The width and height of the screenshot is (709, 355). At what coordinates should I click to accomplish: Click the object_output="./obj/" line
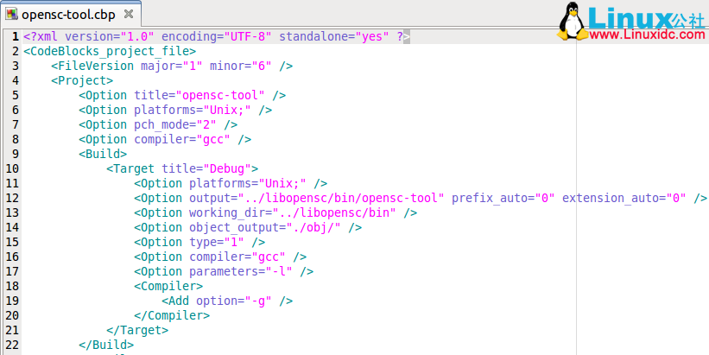pos(248,228)
